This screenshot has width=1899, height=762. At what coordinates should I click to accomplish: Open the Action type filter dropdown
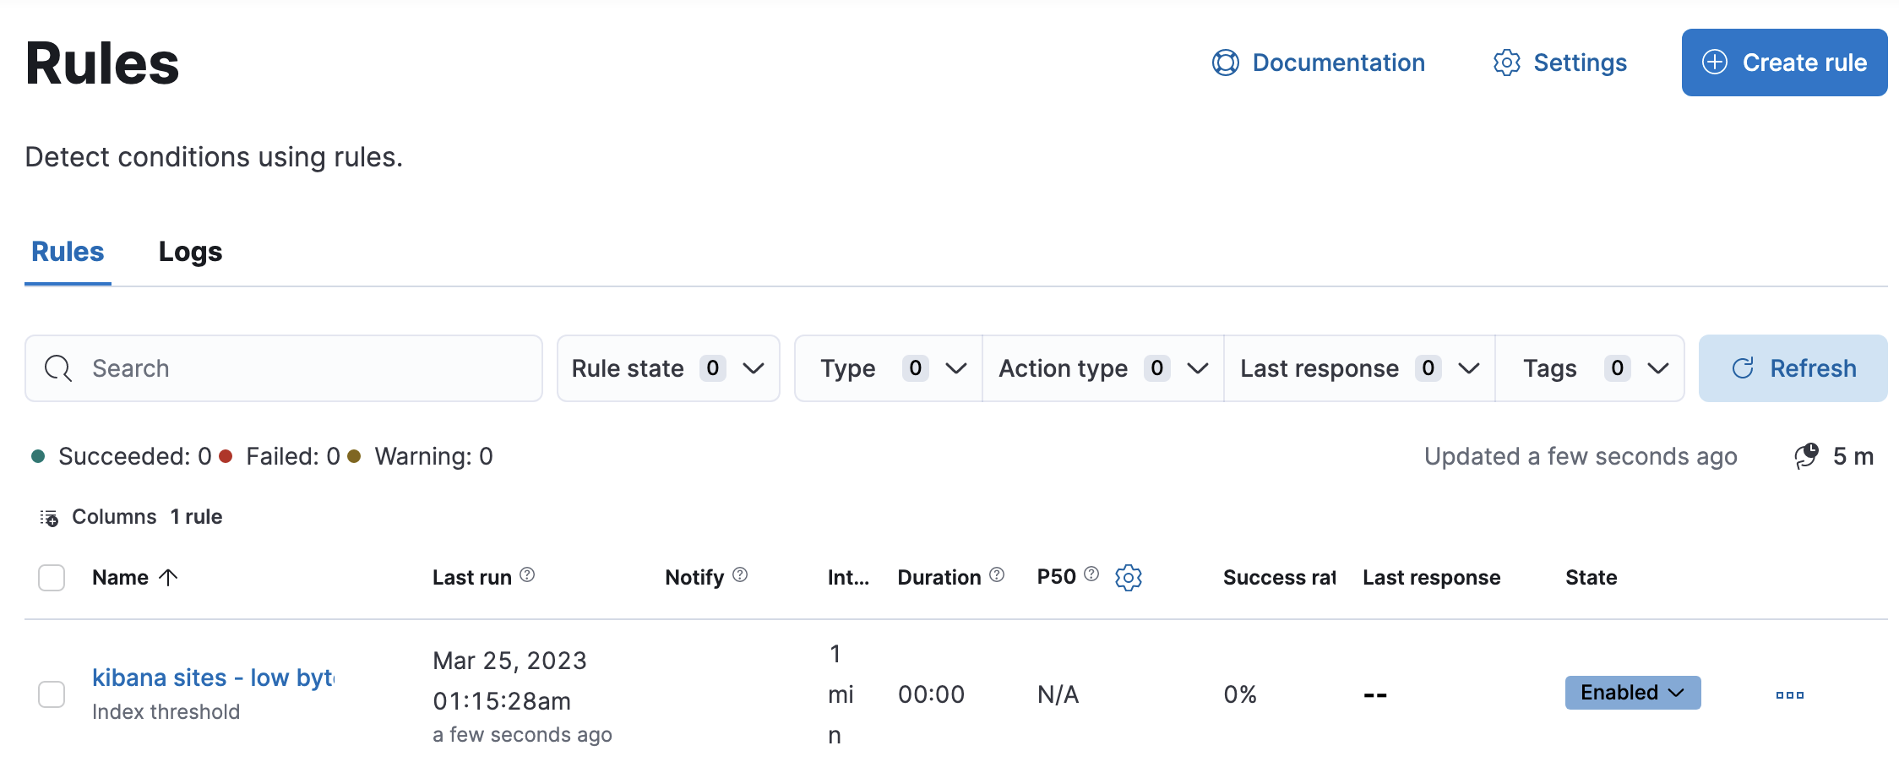[1102, 367]
